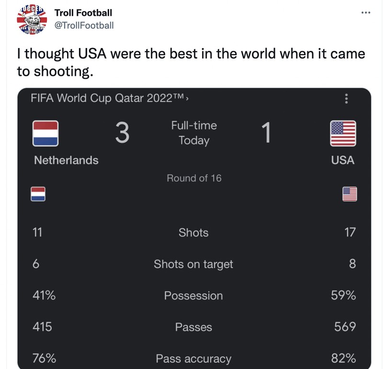Open the tweet's three-dot overflow menu

coord(366,13)
